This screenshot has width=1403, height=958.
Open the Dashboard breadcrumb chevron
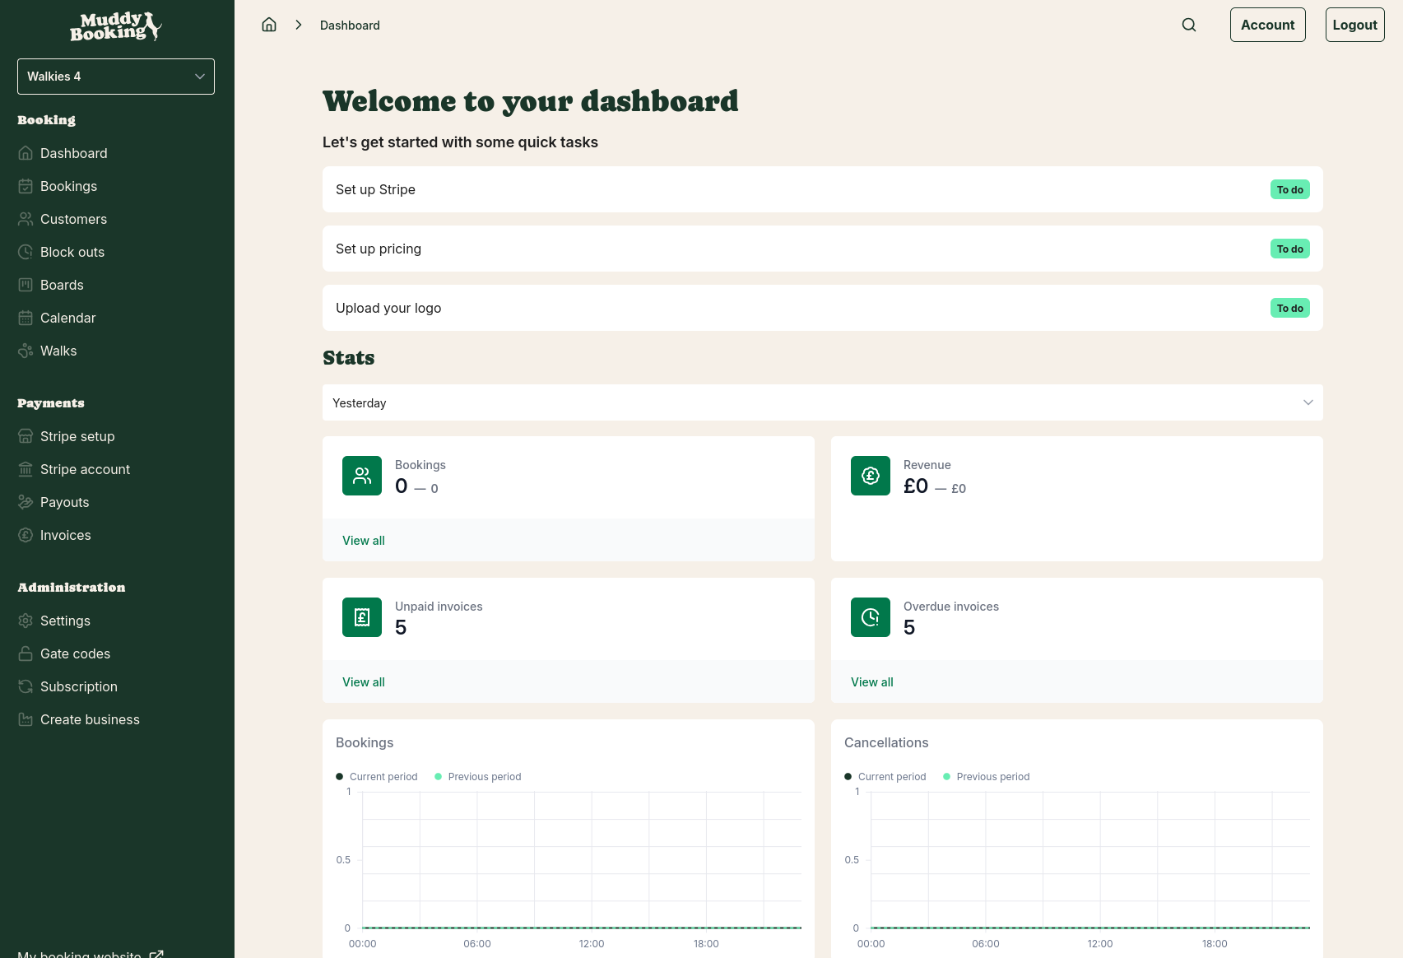click(x=298, y=24)
